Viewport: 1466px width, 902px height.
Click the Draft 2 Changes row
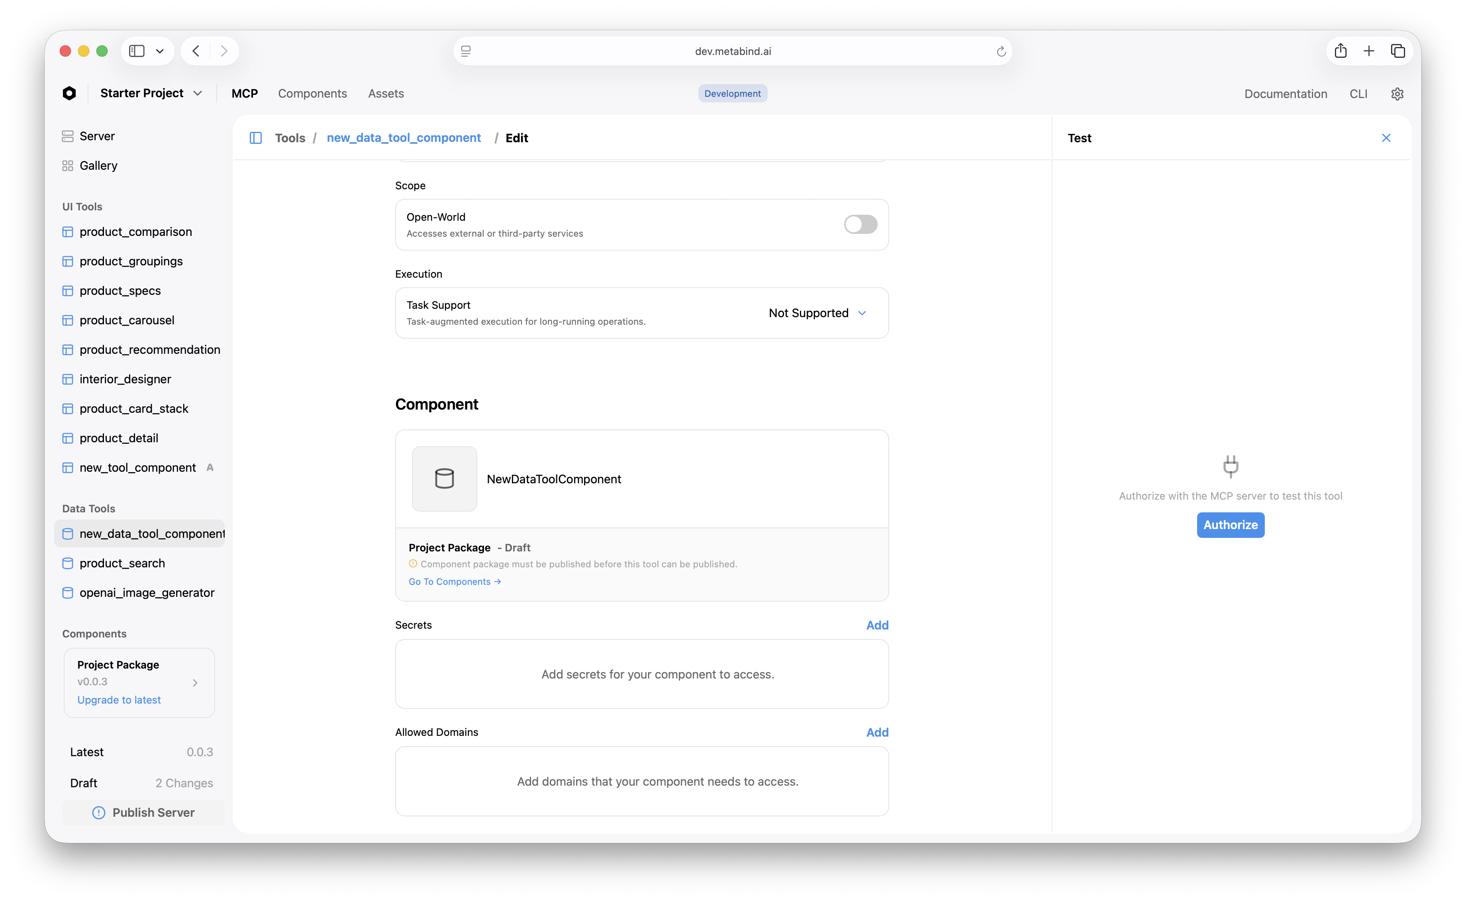141,783
